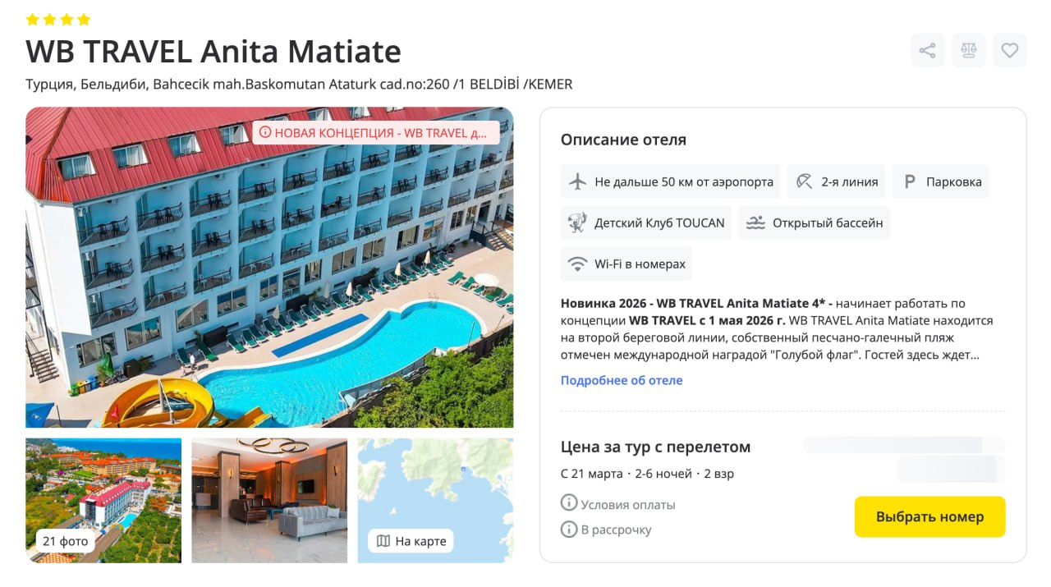Click the share icon button
The image size is (1051, 587).
point(927,51)
